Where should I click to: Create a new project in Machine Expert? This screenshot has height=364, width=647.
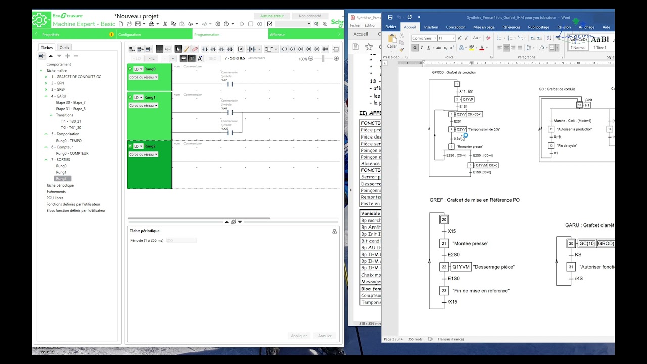pos(121,24)
